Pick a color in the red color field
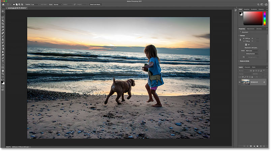 tap(253, 18)
